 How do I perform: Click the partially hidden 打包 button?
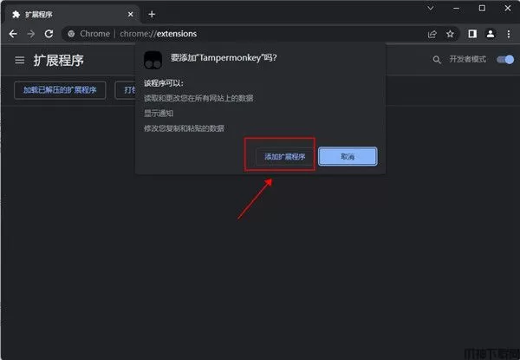pyautogui.click(x=125, y=90)
